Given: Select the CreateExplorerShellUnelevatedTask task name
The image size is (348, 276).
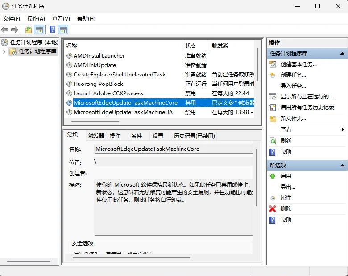Looking at the screenshot, I should (x=120, y=74).
